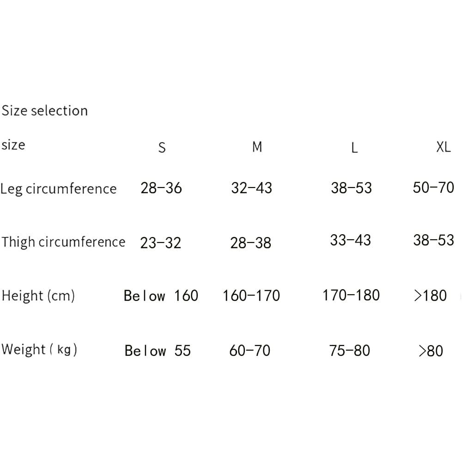
Task: Click leg circumference value 28-36
Action: point(161,188)
